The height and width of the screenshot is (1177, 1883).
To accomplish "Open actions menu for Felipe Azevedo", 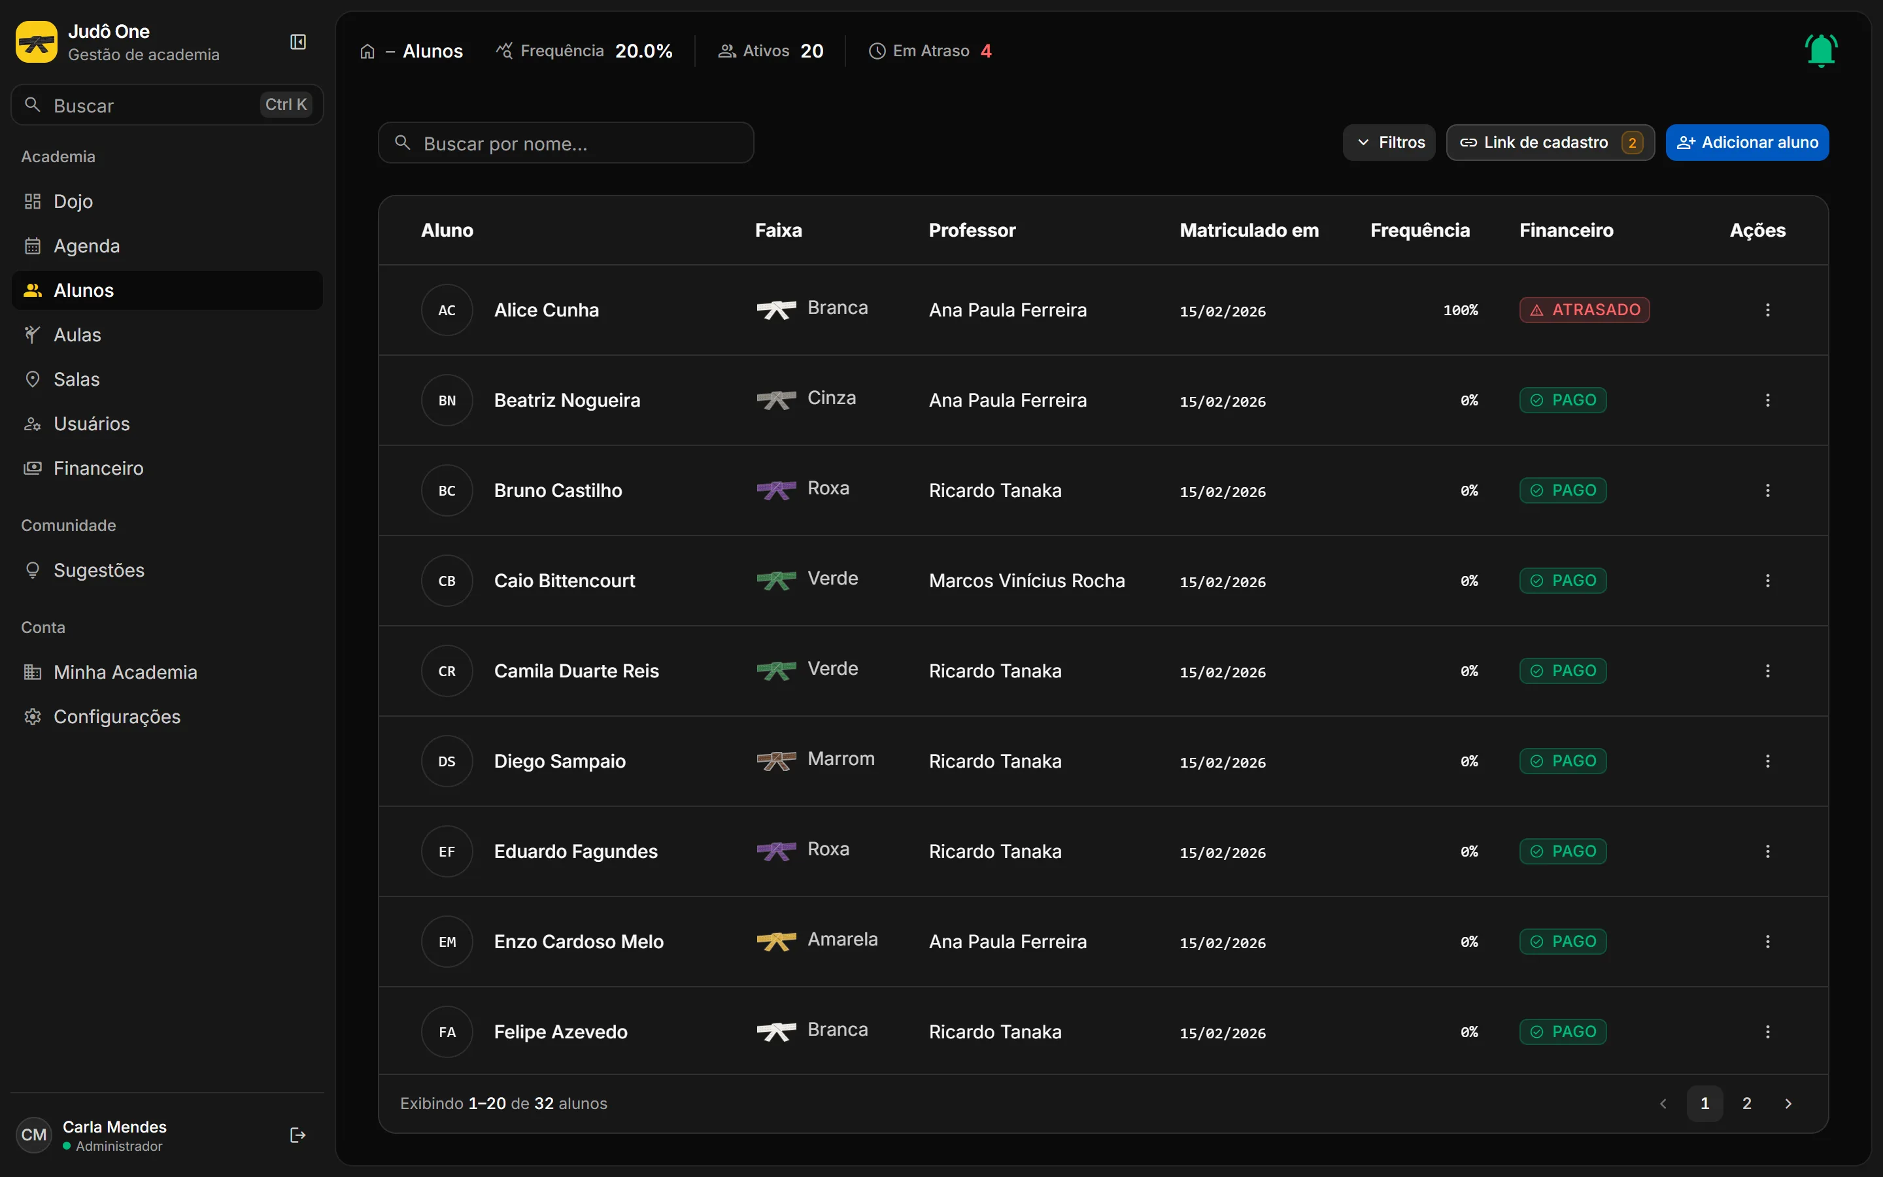I will [x=1768, y=1032].
